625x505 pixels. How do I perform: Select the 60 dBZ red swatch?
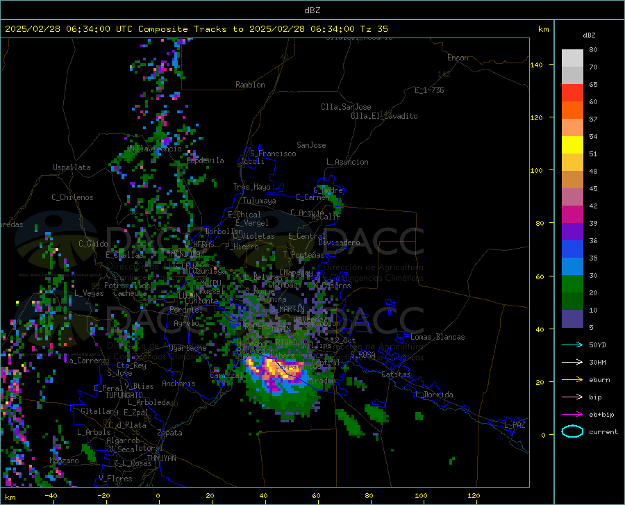coord(572,93)
